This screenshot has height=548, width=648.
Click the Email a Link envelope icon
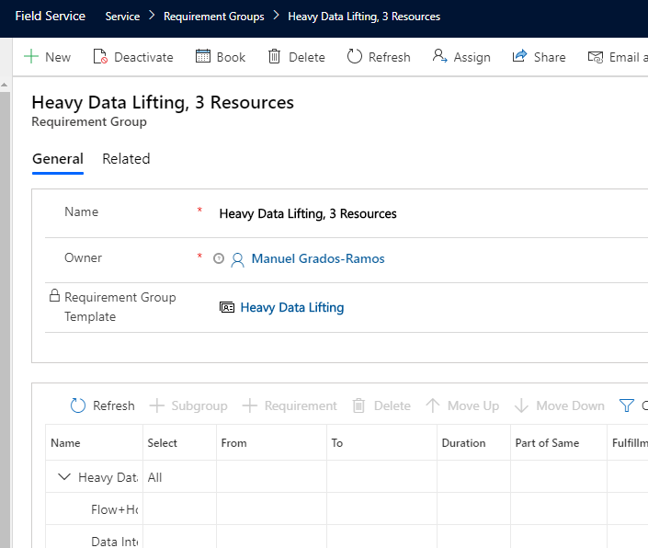[596, 57]
